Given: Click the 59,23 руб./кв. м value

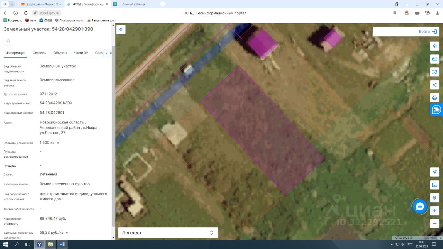Looking at the screenshot, I should [54, 233].
